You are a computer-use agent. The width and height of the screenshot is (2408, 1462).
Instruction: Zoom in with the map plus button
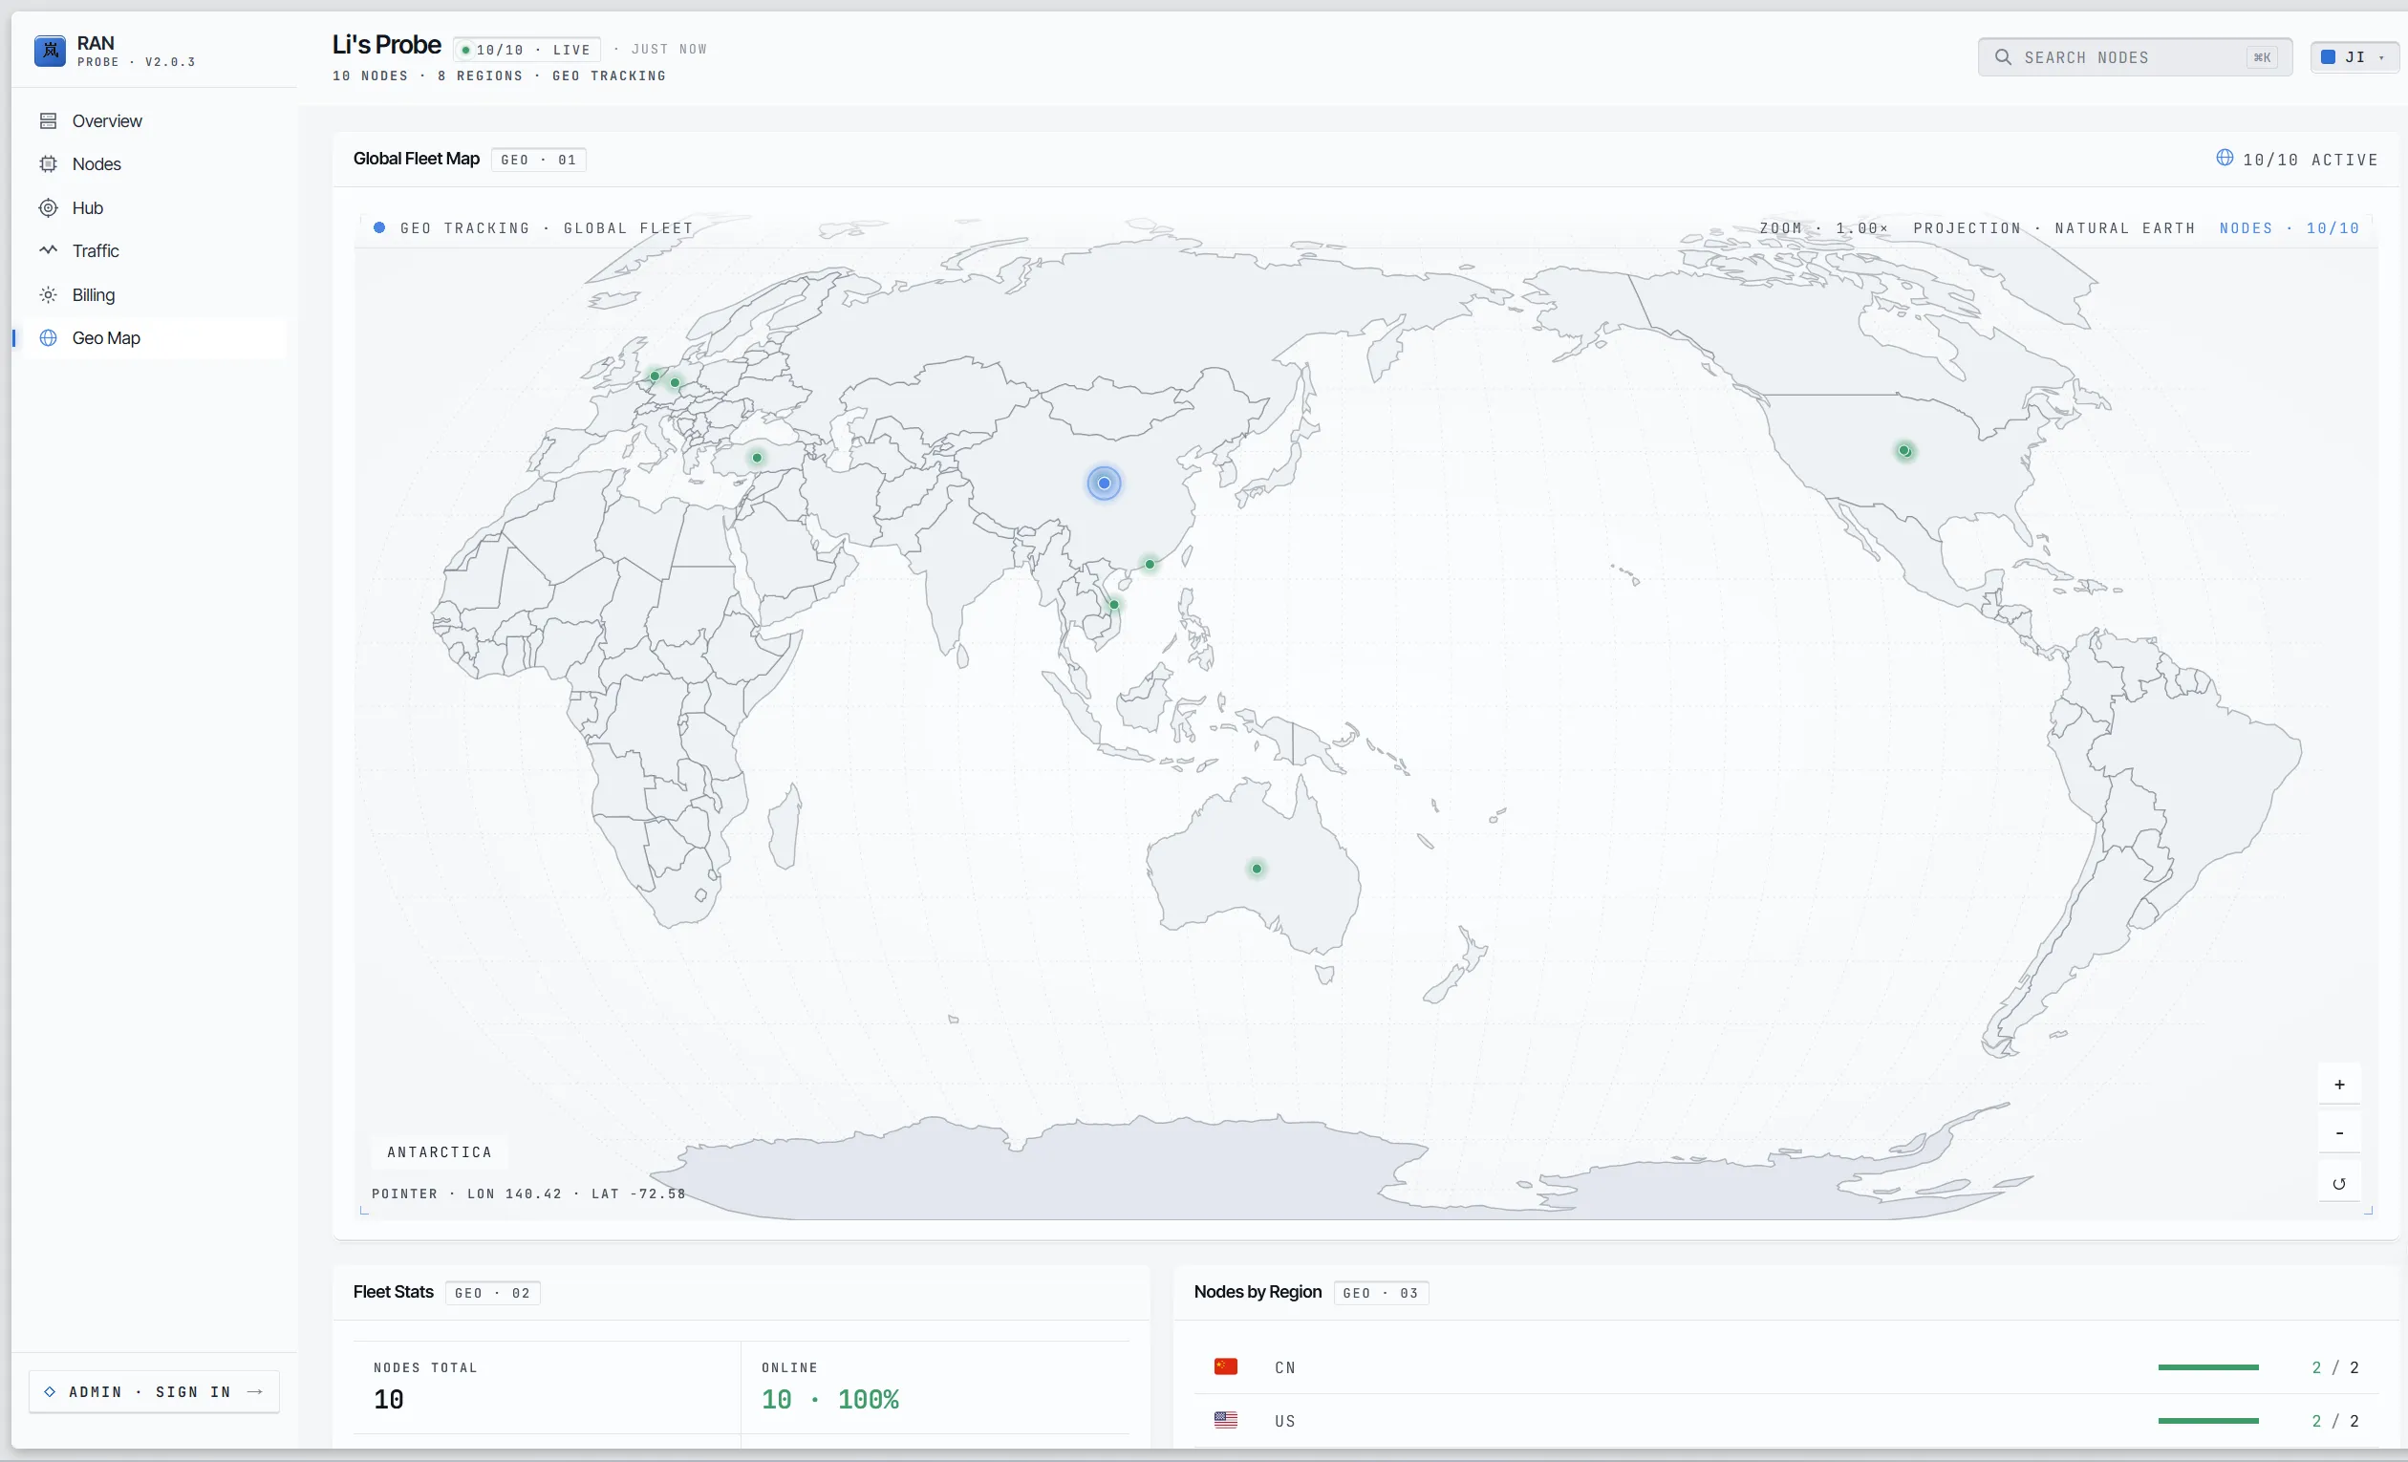(2339, 1085)
